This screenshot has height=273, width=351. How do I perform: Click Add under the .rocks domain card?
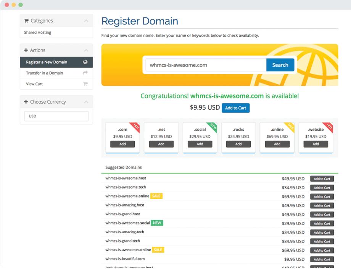(x=238, y=144)
